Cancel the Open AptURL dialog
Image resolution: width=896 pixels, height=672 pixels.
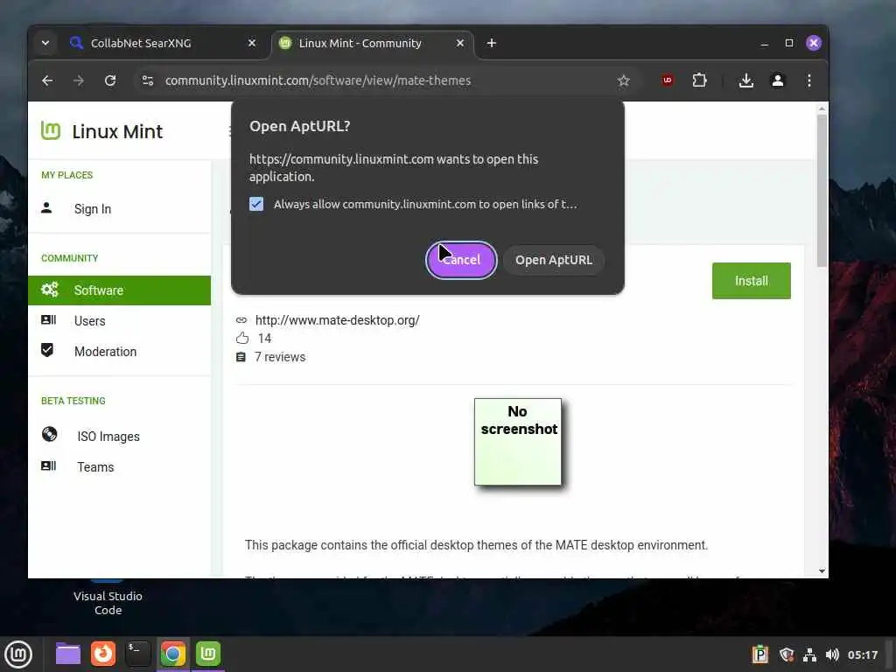[461, 260]
